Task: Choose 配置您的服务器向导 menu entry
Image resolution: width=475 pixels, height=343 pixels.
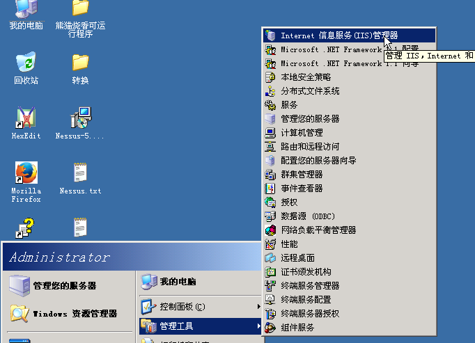Action: 349,161
